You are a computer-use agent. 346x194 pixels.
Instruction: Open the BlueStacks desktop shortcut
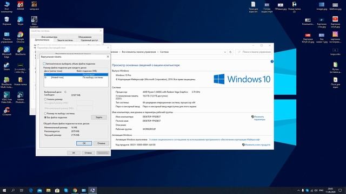21,51
